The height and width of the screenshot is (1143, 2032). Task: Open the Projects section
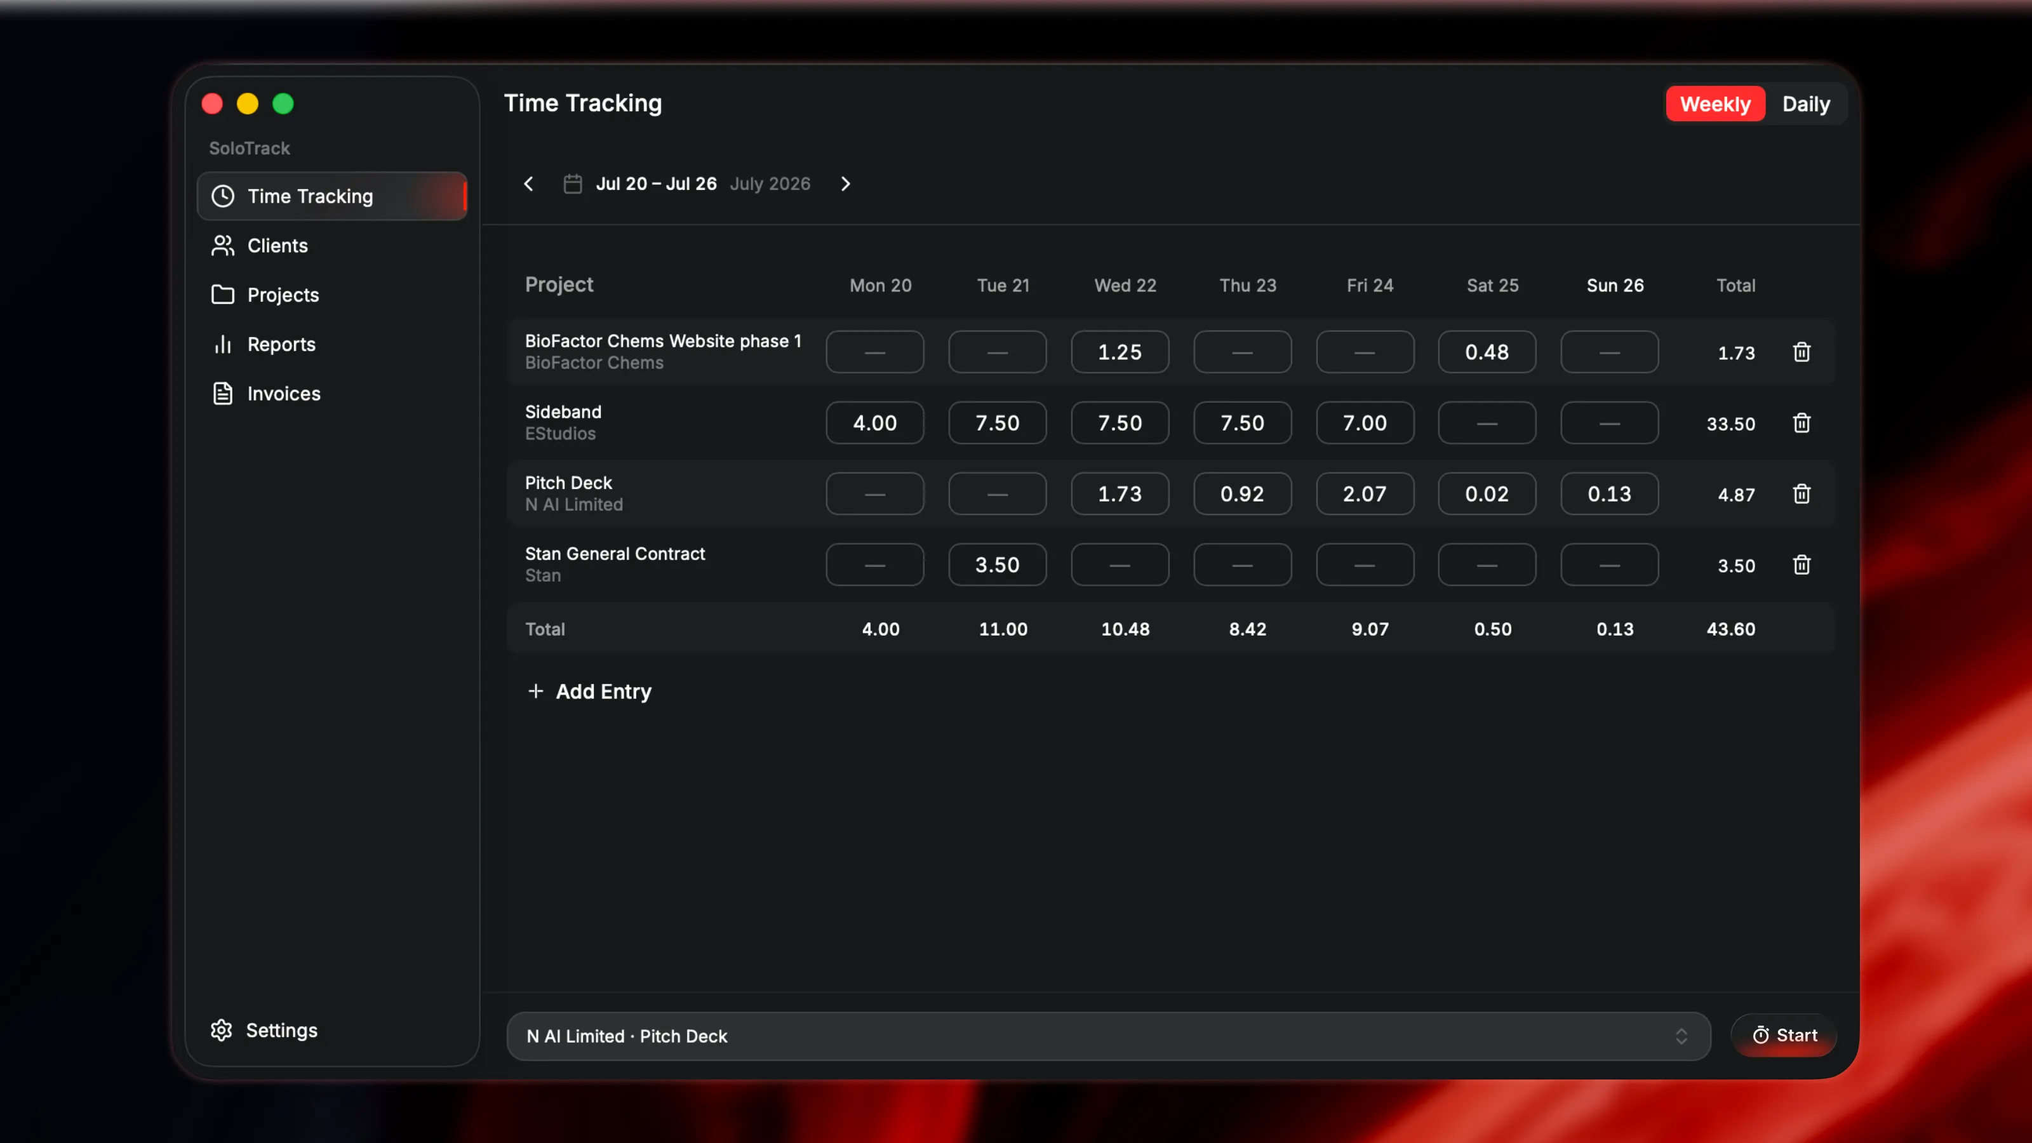[332, 295]
